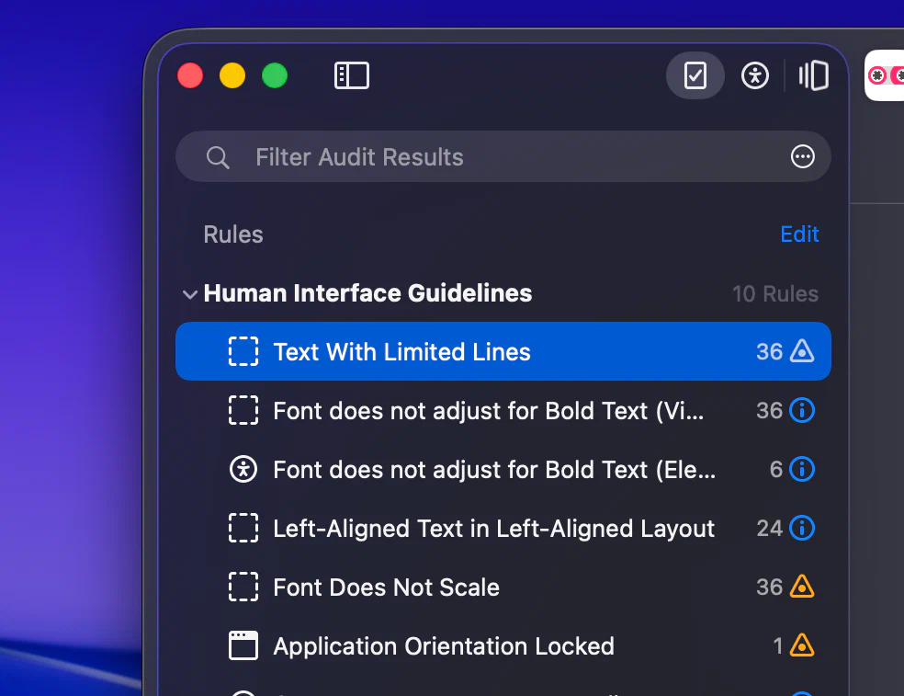904x696 pixels.
Task: Minimize the window with yellow button
Action: coord(232,75)
